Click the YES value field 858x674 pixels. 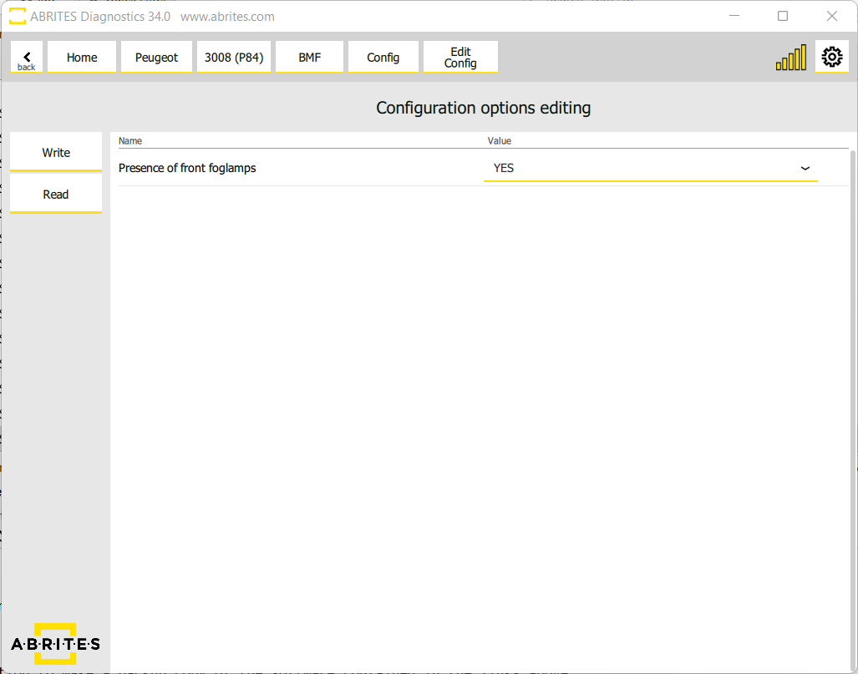[650, 168]
